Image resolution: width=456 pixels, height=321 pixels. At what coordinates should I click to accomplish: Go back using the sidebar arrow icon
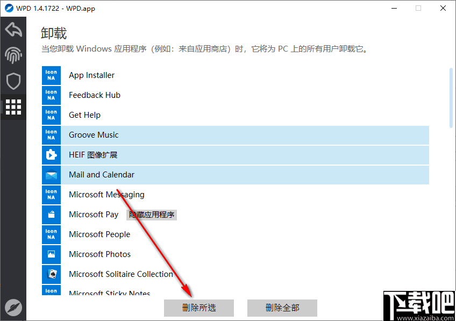(x=13, y=30)
